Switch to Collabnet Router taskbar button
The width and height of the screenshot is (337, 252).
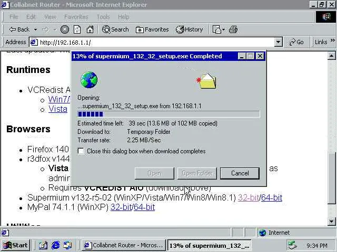tap(123, 245)
